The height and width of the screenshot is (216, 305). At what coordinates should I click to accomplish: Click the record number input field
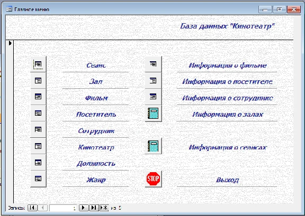click(x=63, y=208)
